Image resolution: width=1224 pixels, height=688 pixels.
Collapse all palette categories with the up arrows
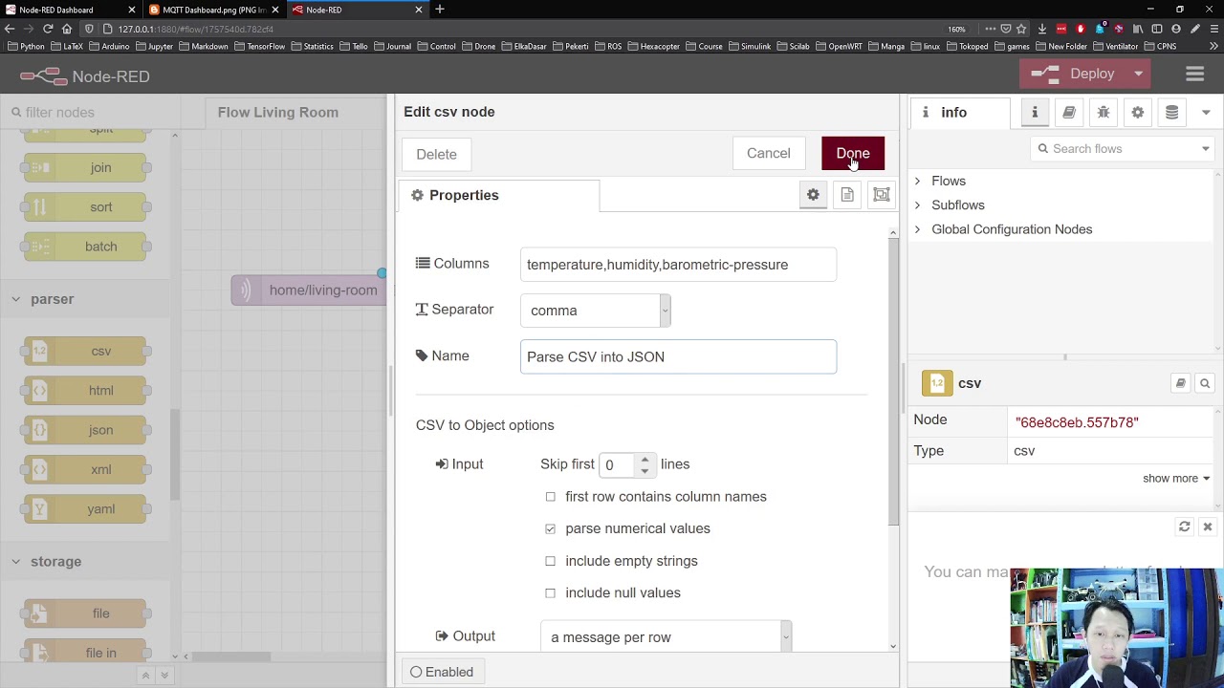pyautogui.click(x=145, y=675)
